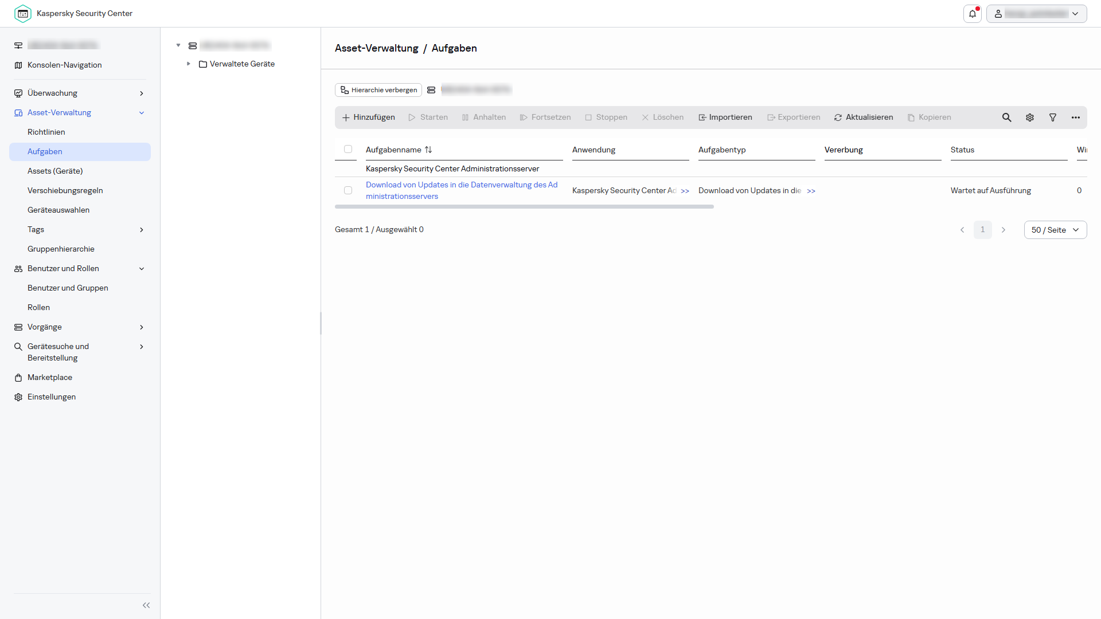The width and height of the screenshot is (1101, 619).
Task: Click the horizontal table scrollbar
Action: click(524, 206)
